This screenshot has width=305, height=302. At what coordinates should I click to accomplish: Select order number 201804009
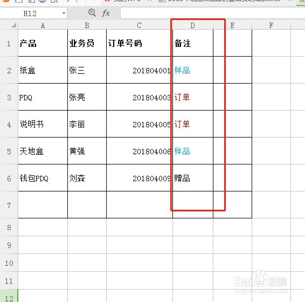tap(140, 178)
